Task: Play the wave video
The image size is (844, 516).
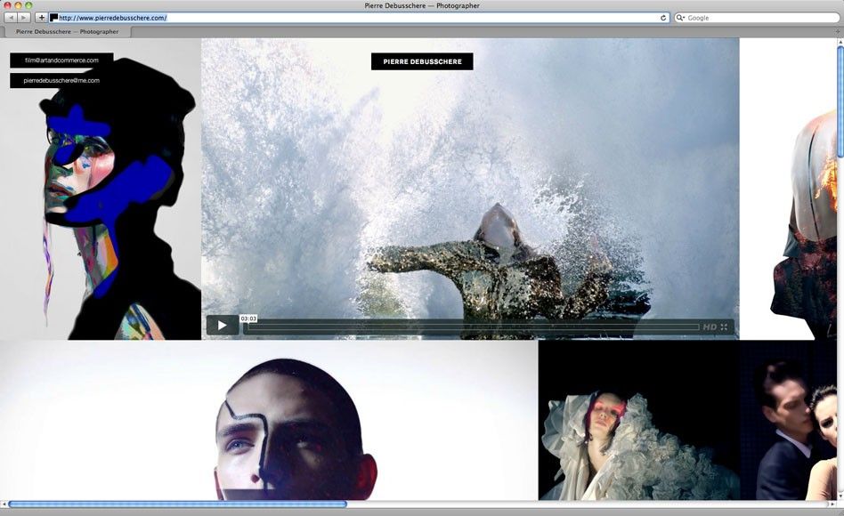Action: 223,326
